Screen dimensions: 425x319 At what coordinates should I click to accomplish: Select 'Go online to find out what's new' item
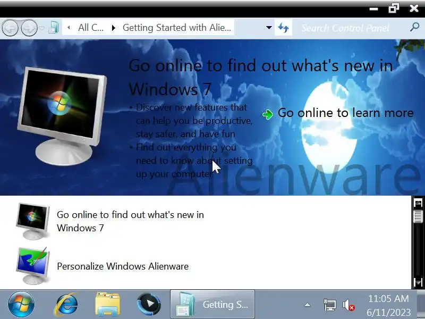pyautogui.click(x=130, y=221)
